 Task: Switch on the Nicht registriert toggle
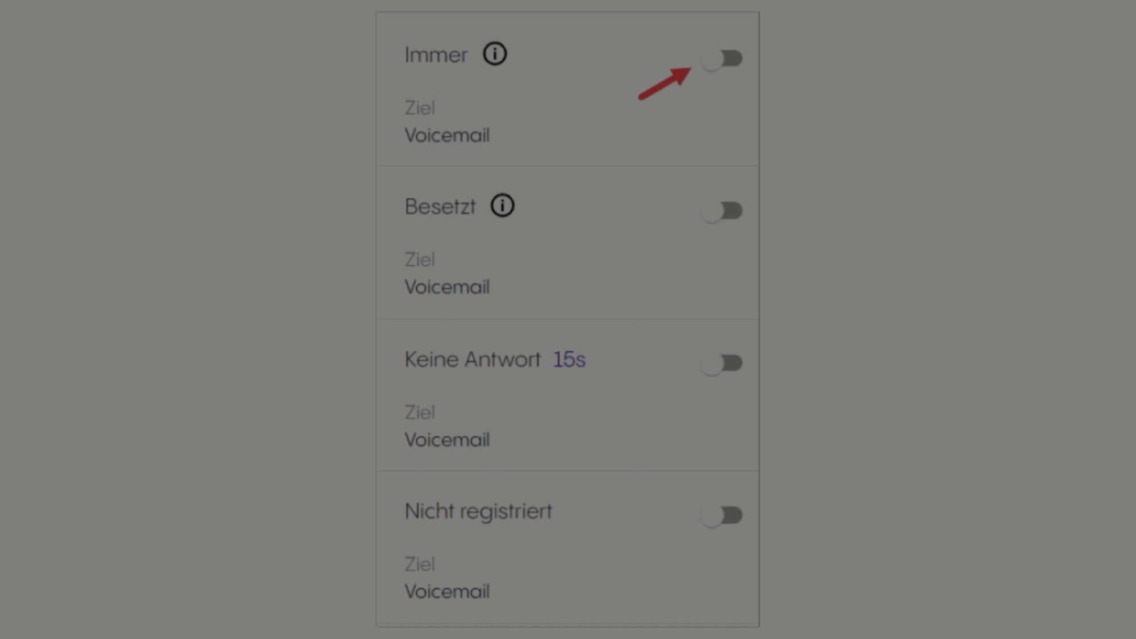(721, 515)
